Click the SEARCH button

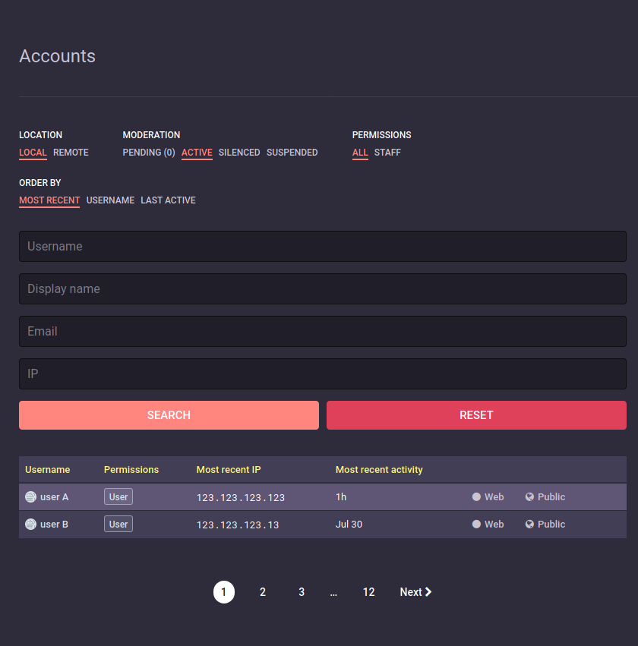click(x=169, y=415)
